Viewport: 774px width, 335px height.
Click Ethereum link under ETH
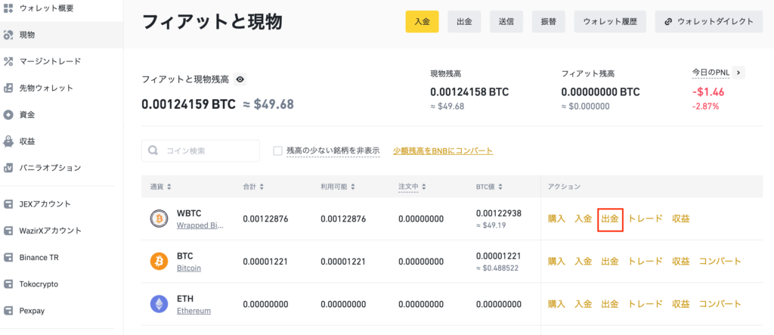[x=194, y=311]
